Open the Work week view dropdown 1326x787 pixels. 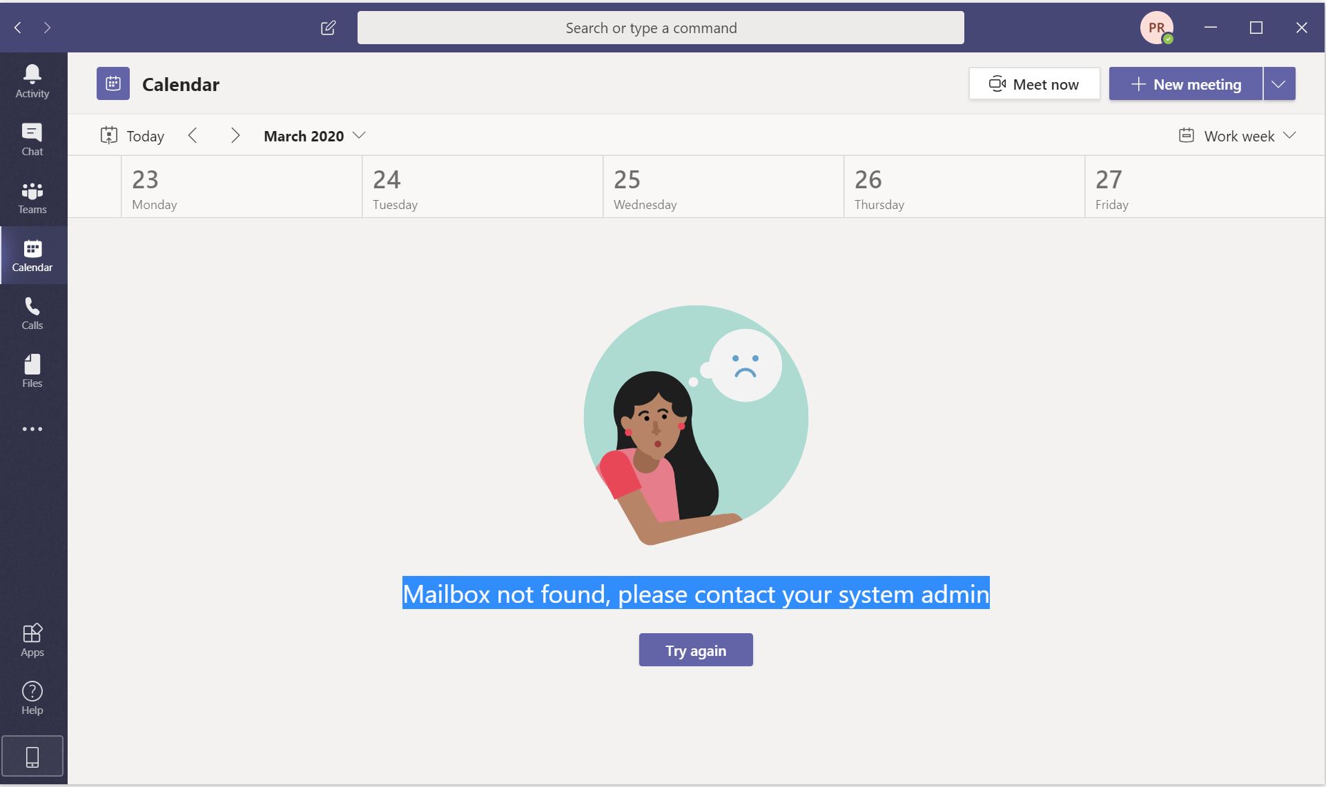(x=1237, y=136)
